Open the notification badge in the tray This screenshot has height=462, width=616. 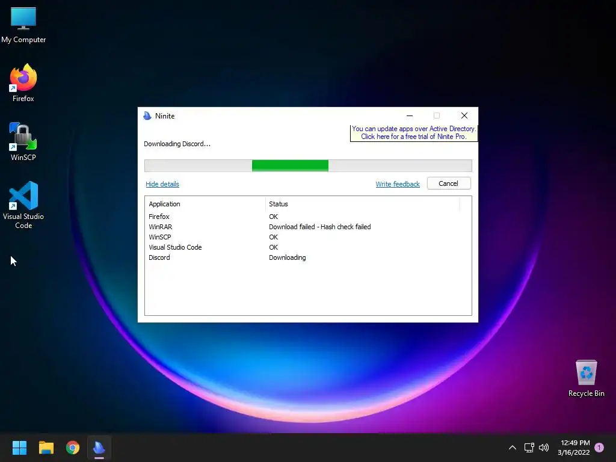(599, 448)
